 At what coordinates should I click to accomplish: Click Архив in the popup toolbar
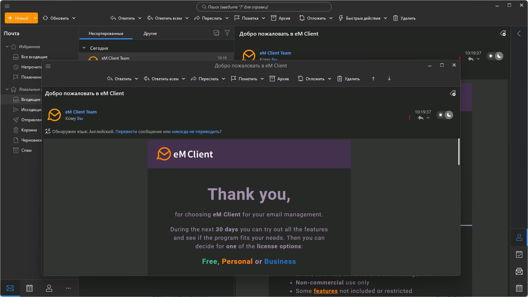(279, 79)
